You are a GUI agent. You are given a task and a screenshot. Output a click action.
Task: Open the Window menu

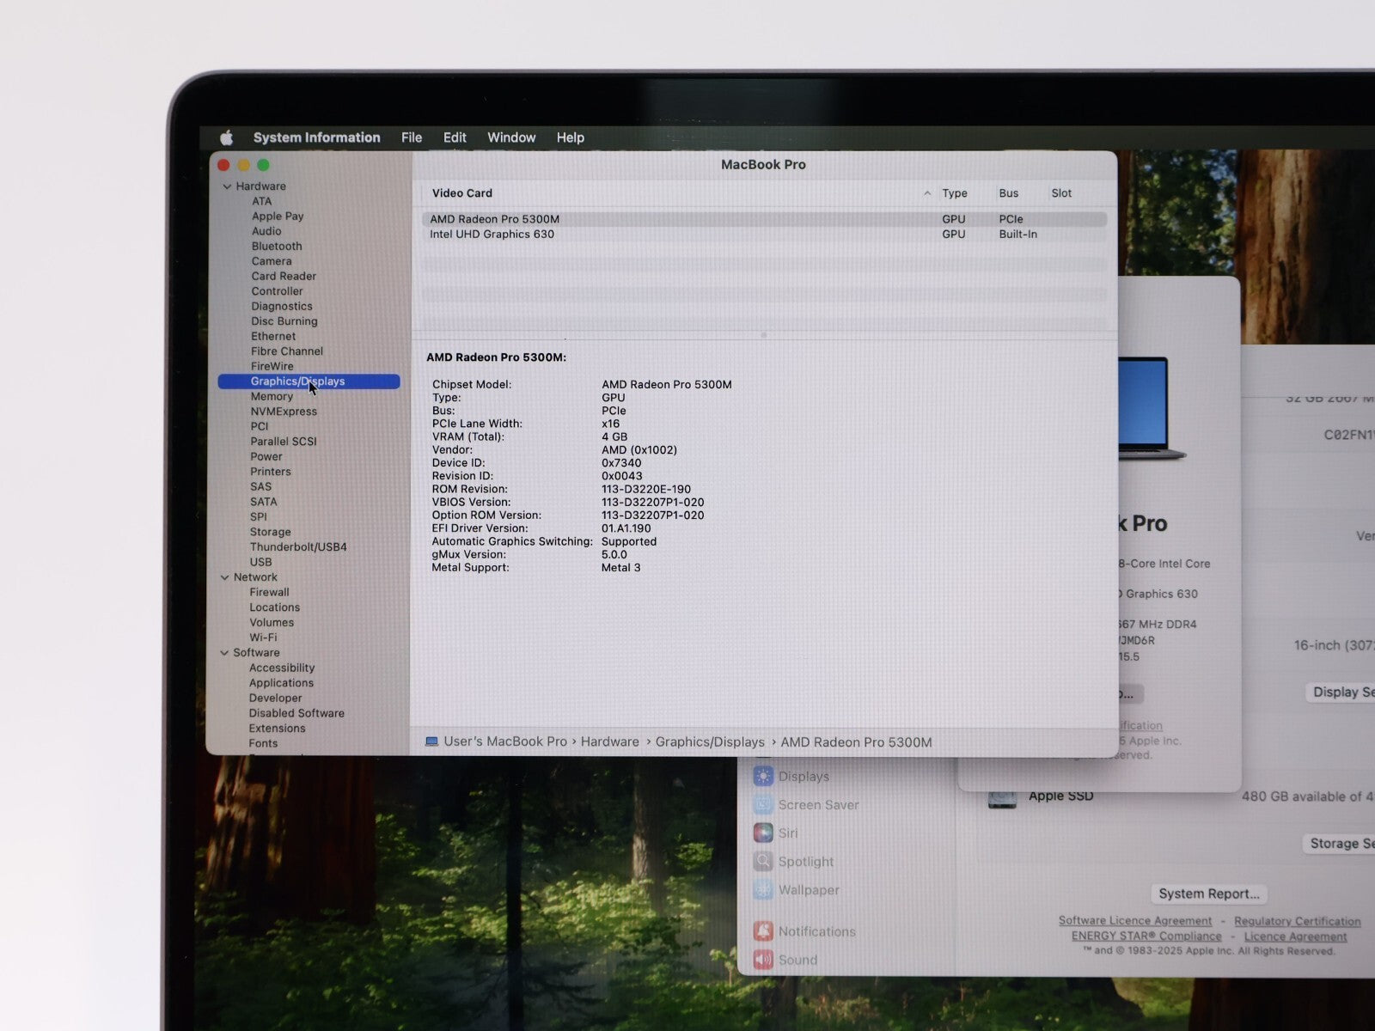[x=511, y=137]
